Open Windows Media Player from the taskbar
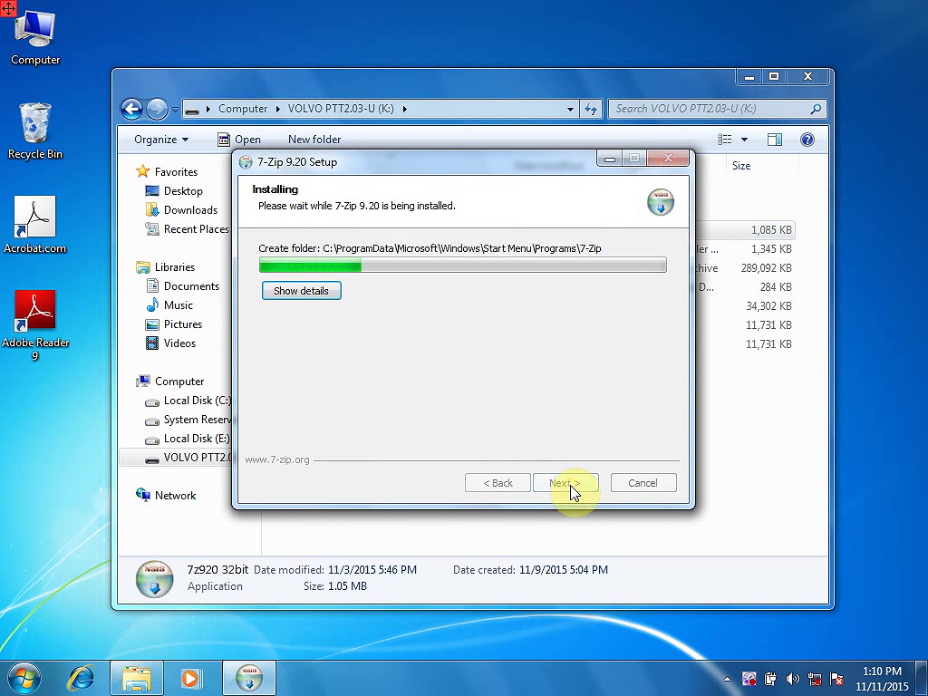Image resolution: width=928 pixels, height=696 pixels. [x=192, y=678]
